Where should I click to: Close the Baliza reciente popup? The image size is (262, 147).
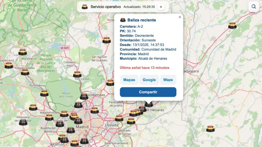[x=180, y=17]
